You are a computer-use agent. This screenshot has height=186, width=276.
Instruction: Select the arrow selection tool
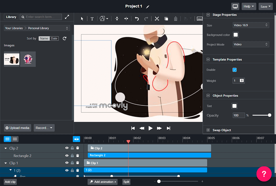pyautogui.click(x=82, y=18)
